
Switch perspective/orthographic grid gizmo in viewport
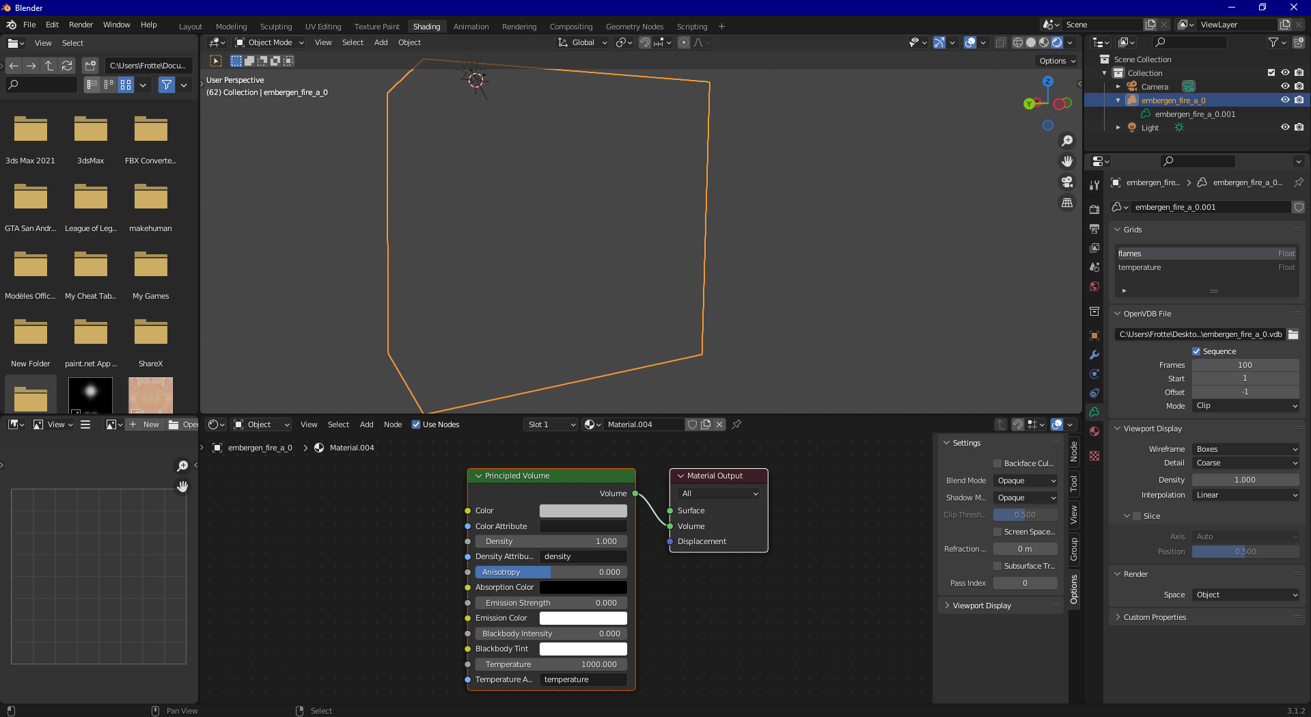tap(1067, 203)
